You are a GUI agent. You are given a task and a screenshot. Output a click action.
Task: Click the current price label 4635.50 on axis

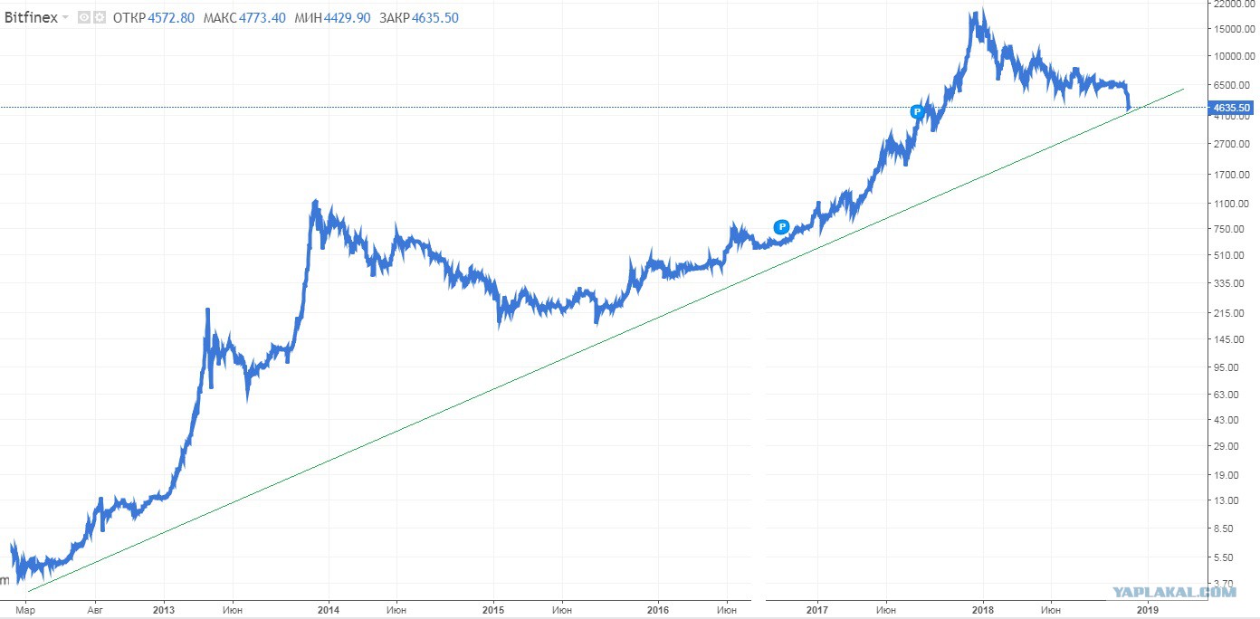coord(1232,108)
